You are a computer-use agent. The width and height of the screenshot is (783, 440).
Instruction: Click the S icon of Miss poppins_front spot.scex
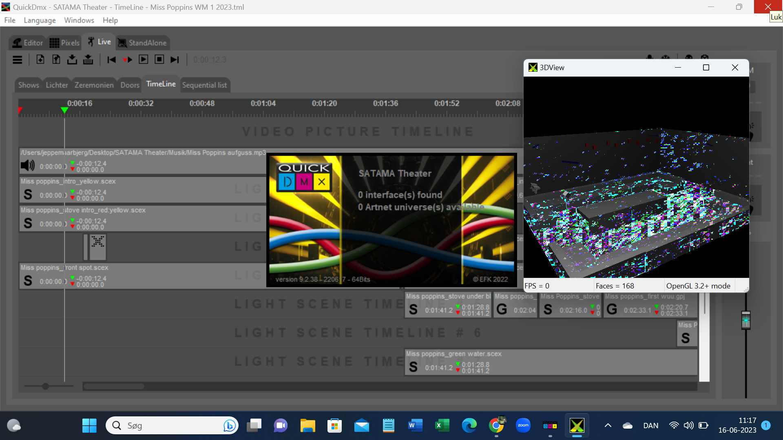tap(28, 280)
